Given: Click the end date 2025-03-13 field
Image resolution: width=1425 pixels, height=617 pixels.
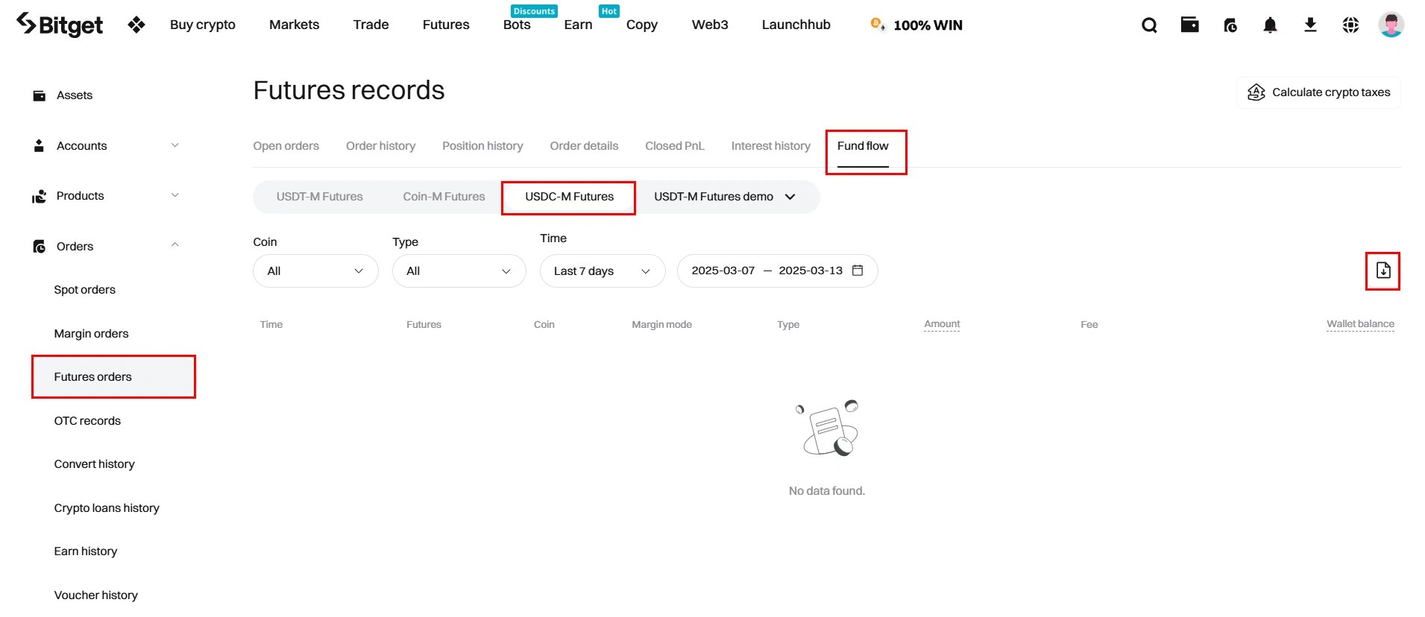Looking at the screenshot, I should pos(811,270).
